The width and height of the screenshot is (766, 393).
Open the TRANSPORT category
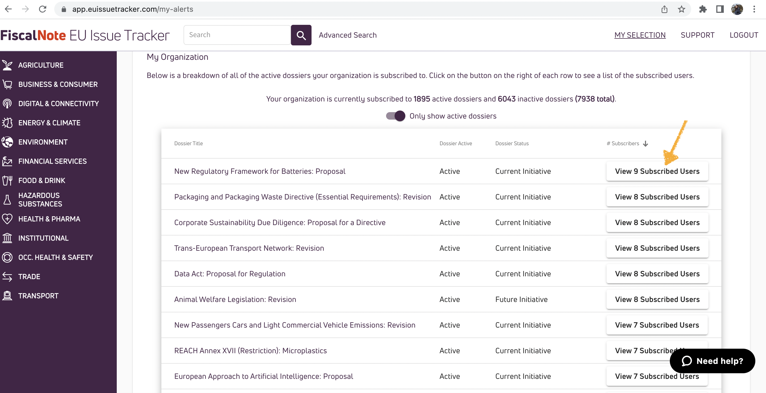pos(38,296)
